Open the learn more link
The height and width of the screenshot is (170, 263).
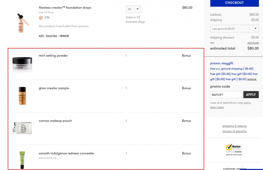click(x=217, y=107)
